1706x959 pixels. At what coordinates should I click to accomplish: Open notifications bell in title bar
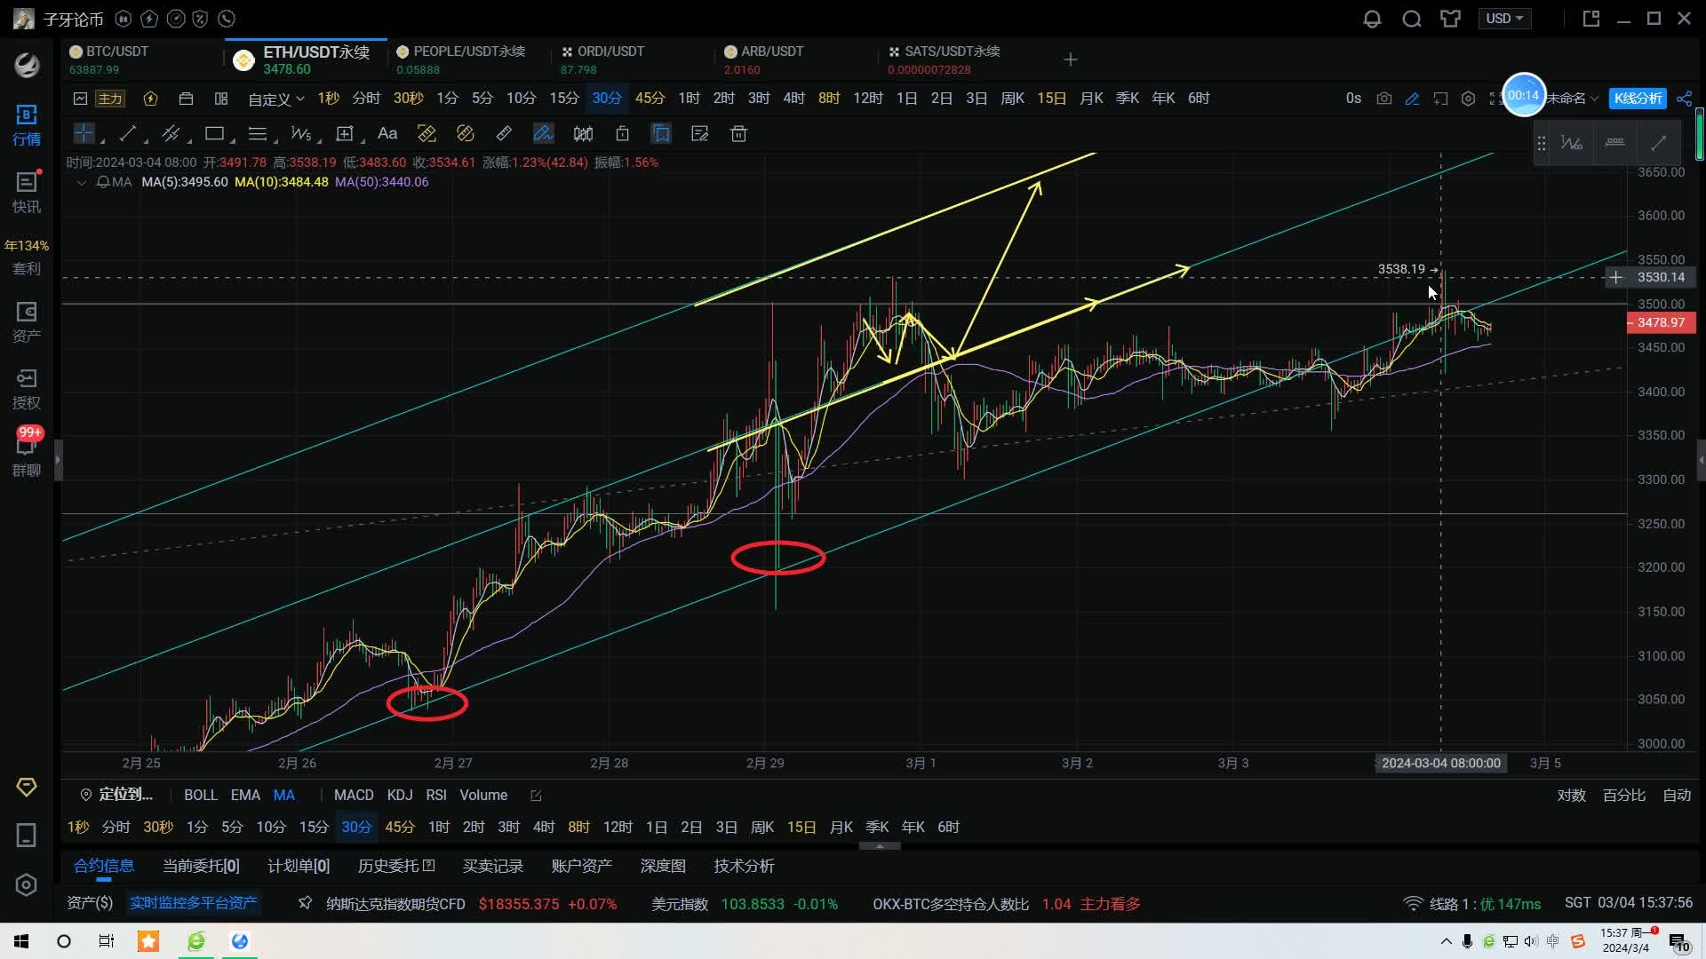click(x=1372, y=19)
